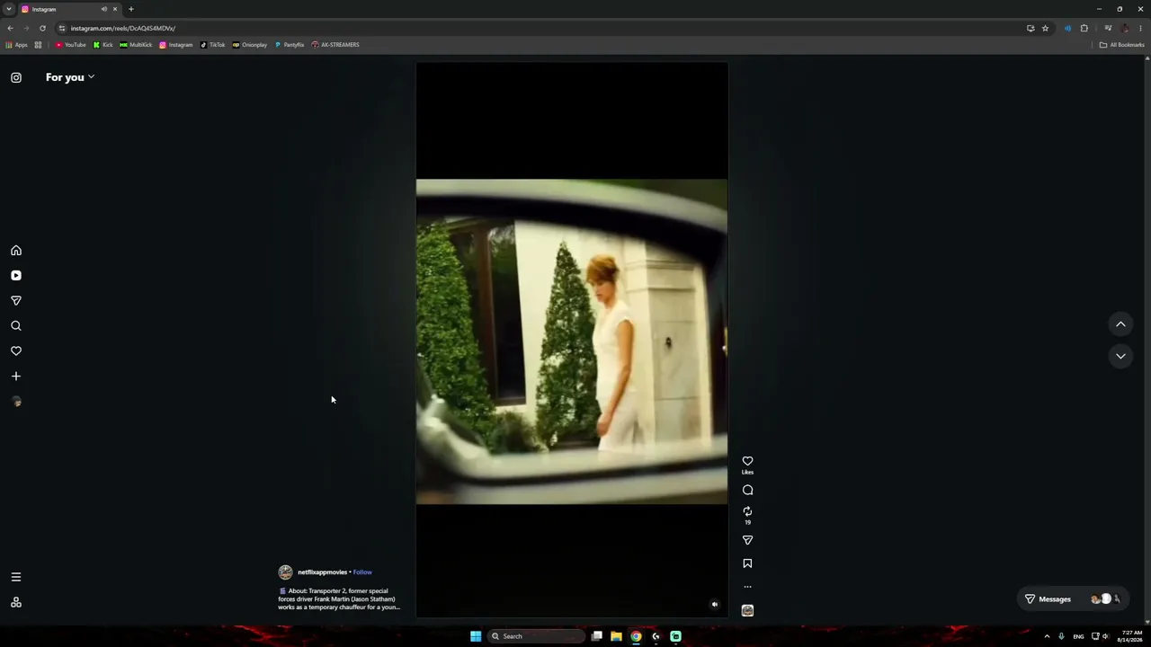
Task: Install the app via the address bar icon
Action: point(1031,28)
